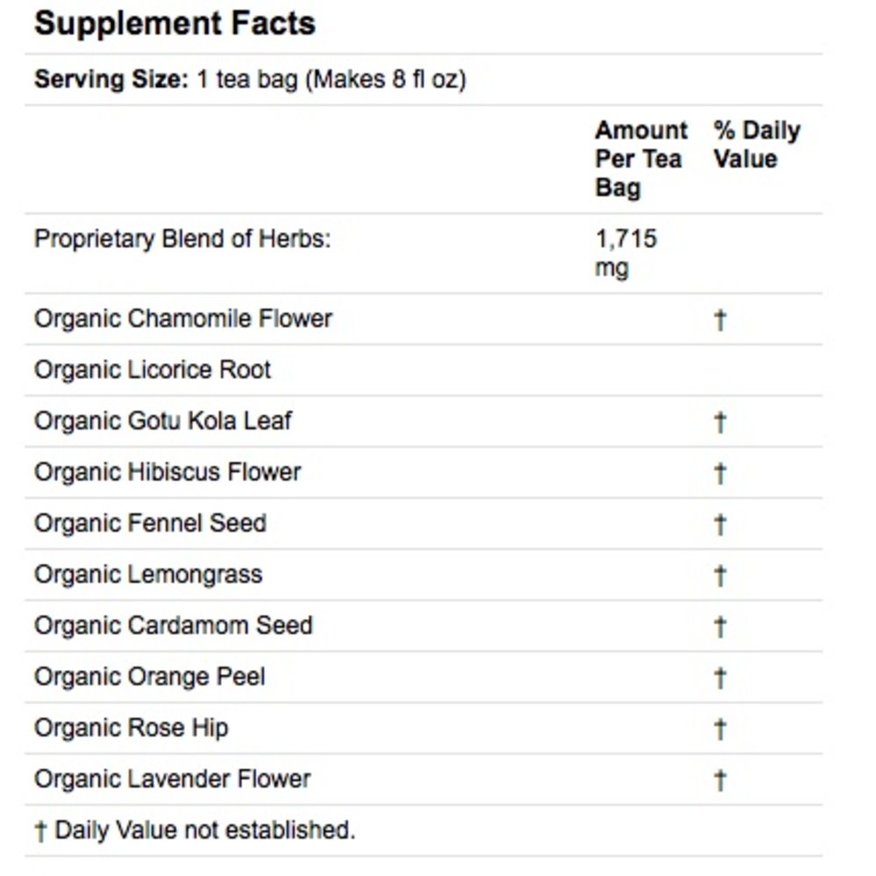Click the 1,715 mg amount value
Viewport: 876px width, 876px height.
coord(625,253)
